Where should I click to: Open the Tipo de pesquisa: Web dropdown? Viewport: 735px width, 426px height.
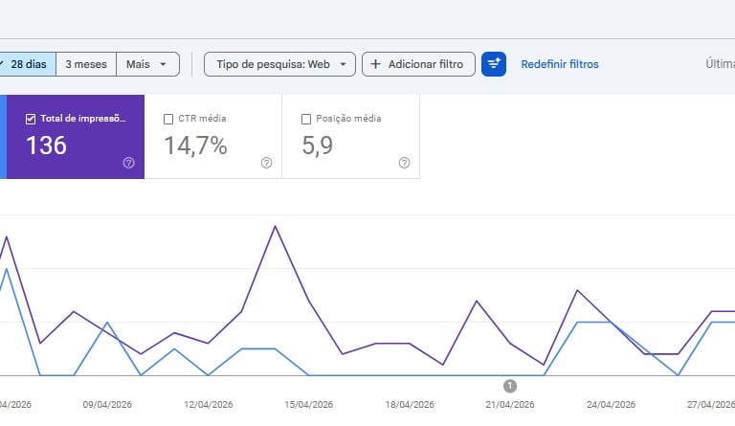pos(279,64)
